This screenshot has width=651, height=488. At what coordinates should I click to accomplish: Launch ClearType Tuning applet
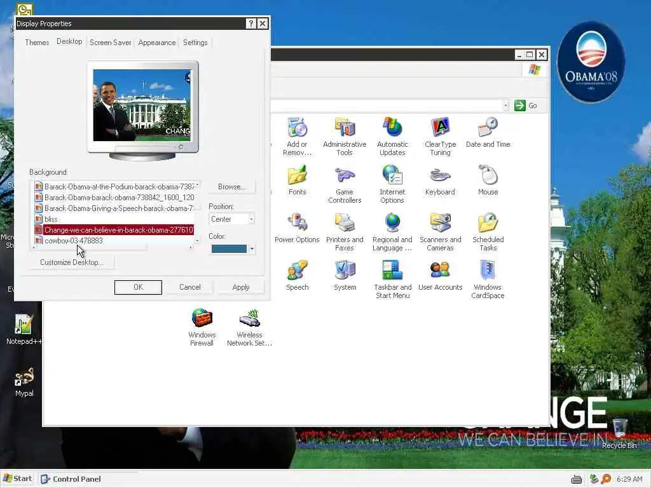point(440,136)
